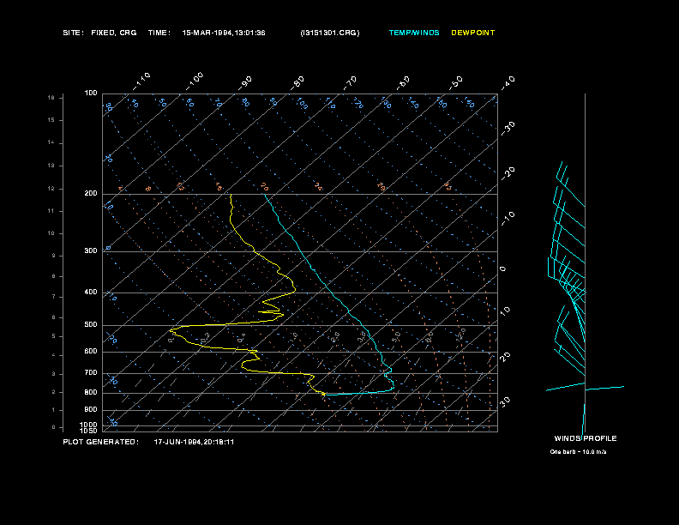The image size is (679, 525).
Task: Click the 500 pressure level label
Action: click(91, 324)
